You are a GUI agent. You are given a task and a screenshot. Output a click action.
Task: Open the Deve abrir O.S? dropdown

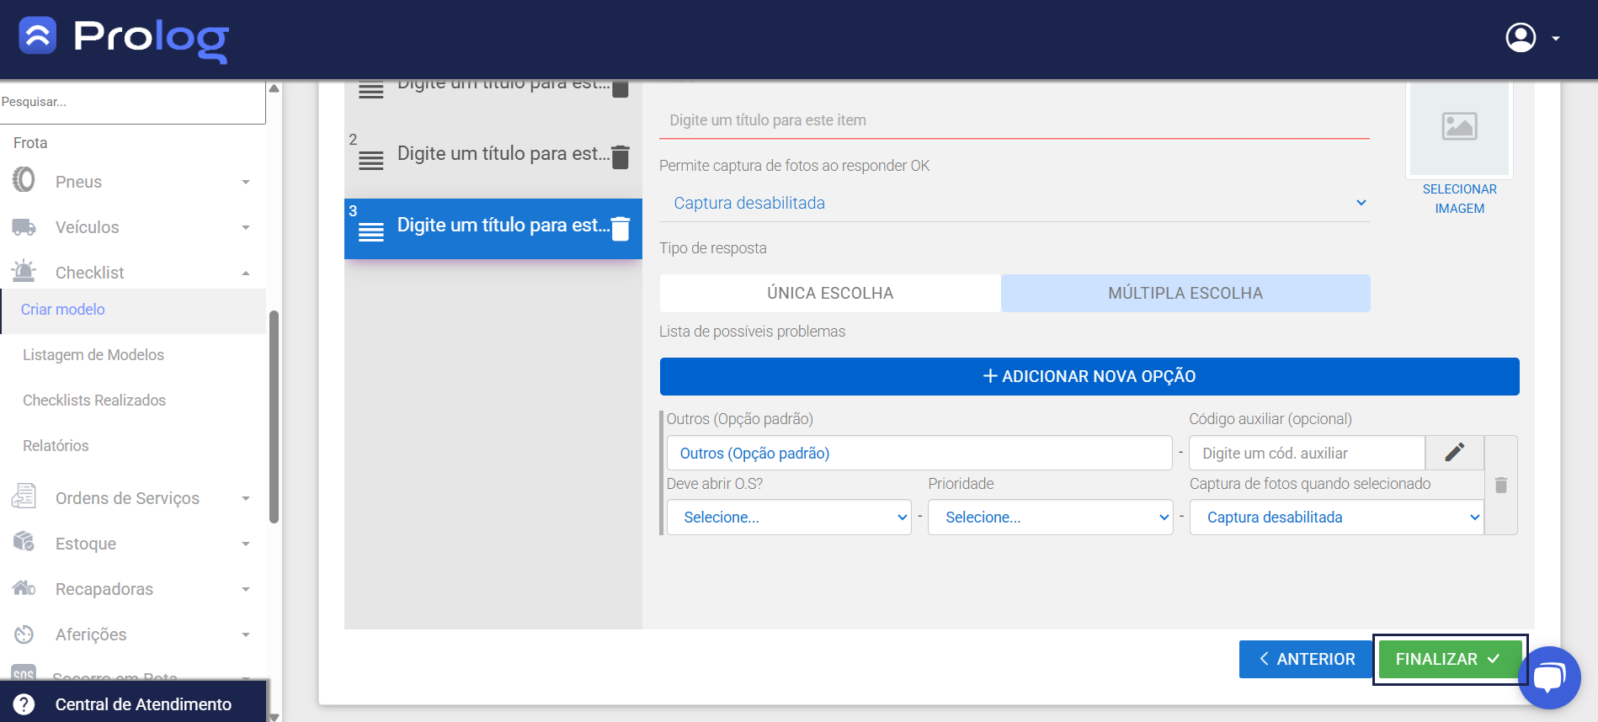789,518
